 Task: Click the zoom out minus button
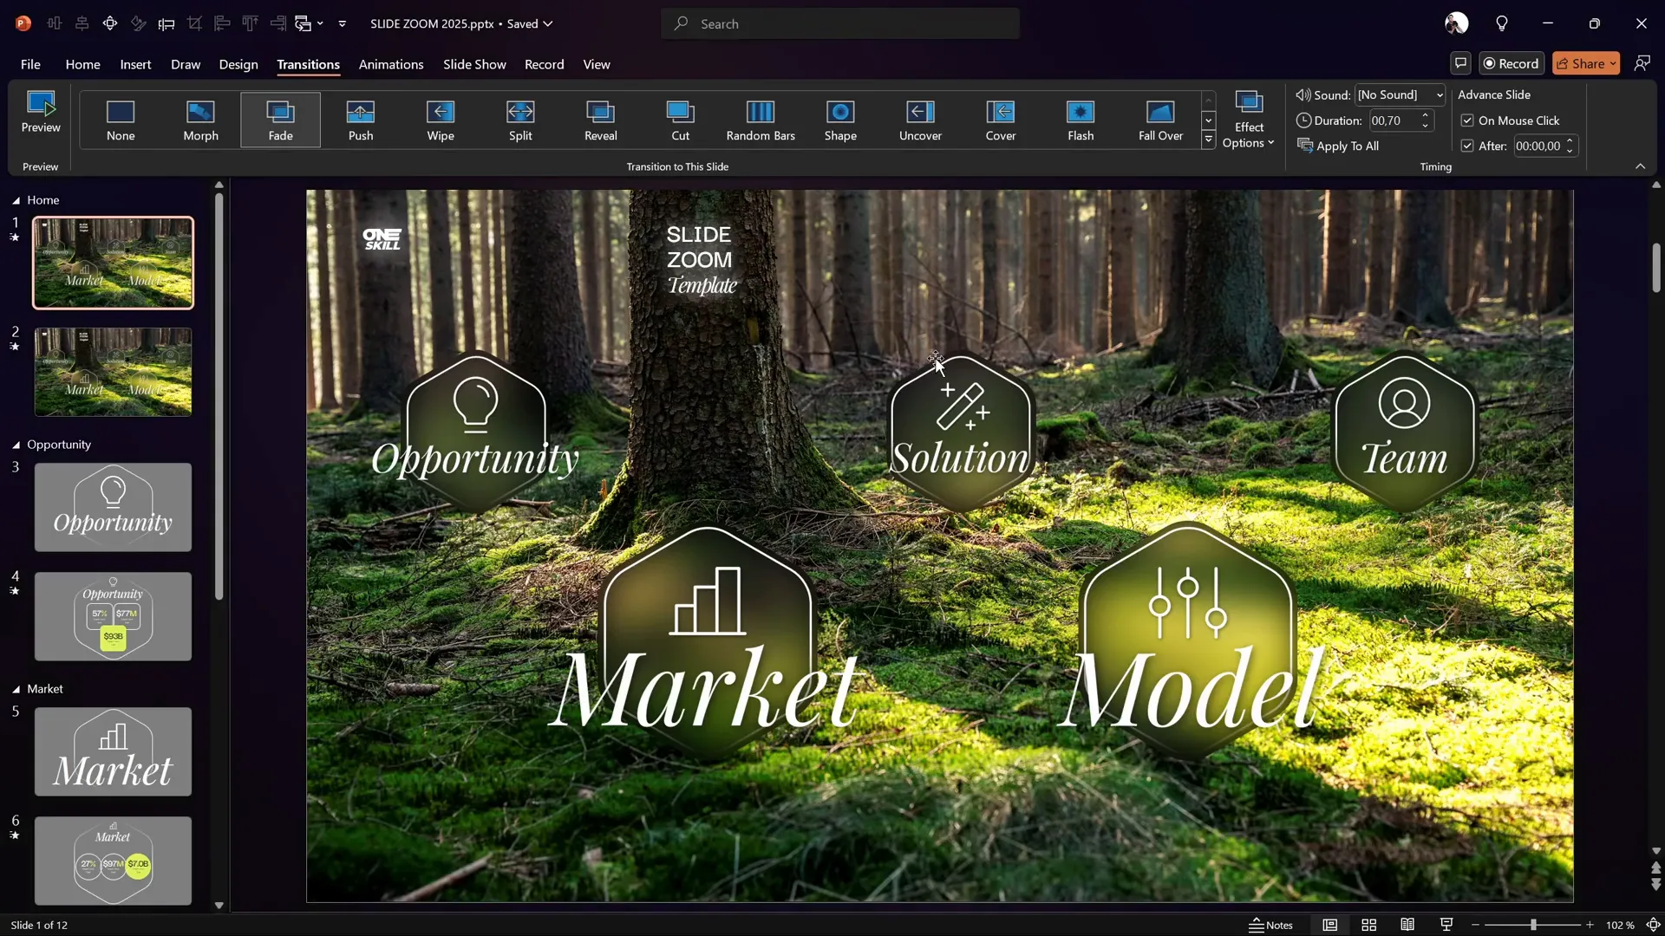point(1475,925)
